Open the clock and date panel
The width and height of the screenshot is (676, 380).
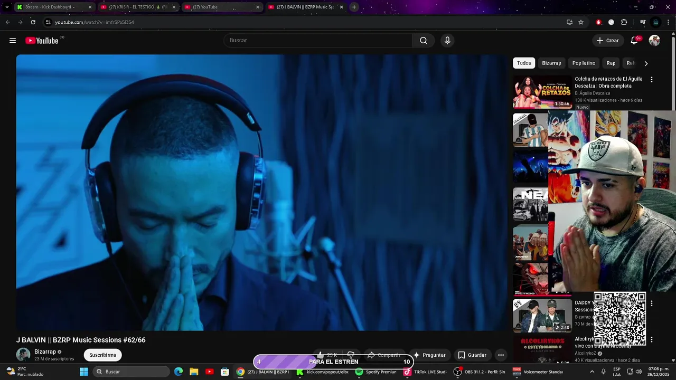(658, 372)
